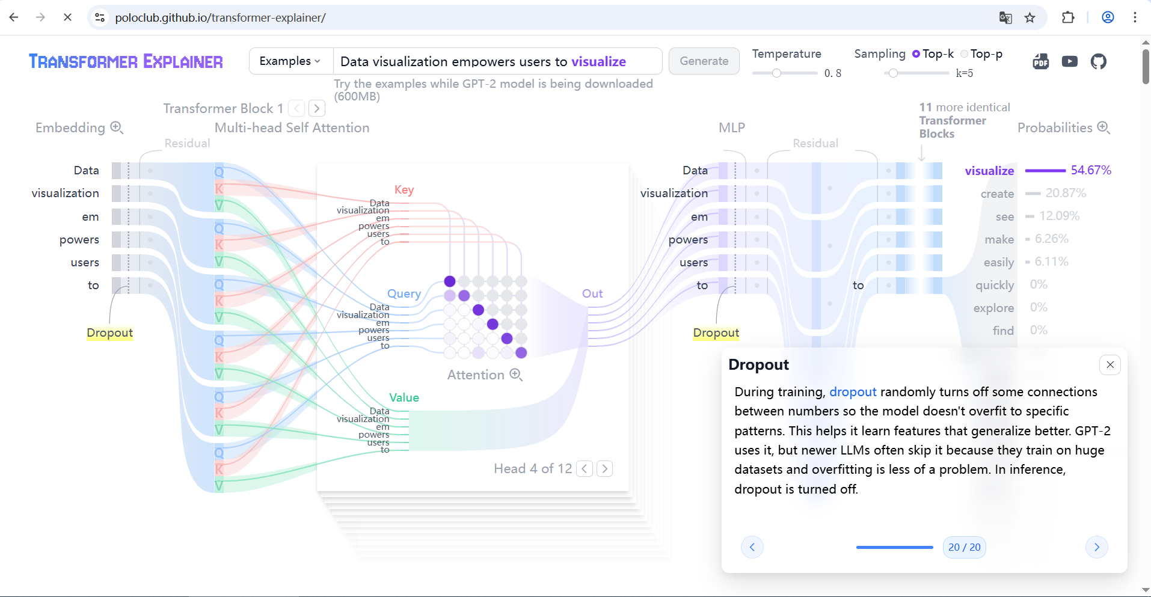
Task: Show previous attention head
Action: click(585, 468)
